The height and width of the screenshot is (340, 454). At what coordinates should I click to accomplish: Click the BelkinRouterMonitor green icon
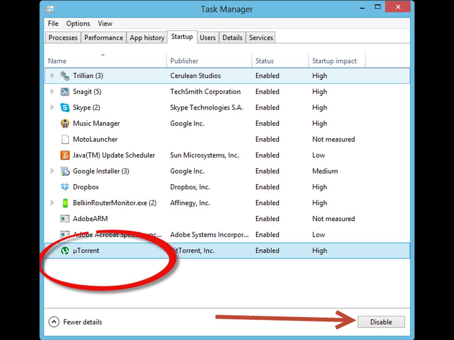click(x=65, y=203)
